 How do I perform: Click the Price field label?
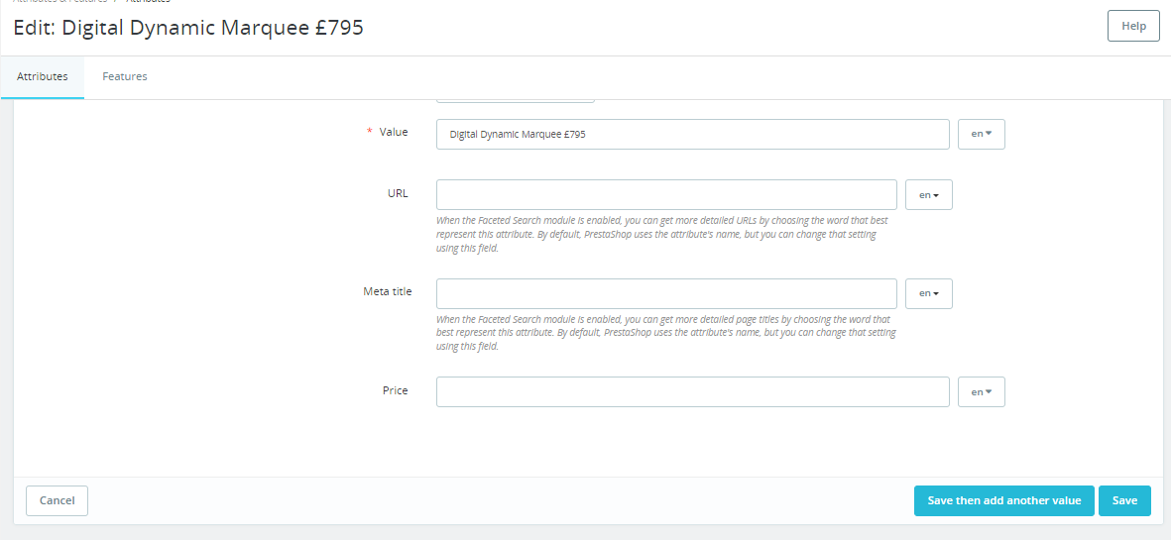[395, 390]
